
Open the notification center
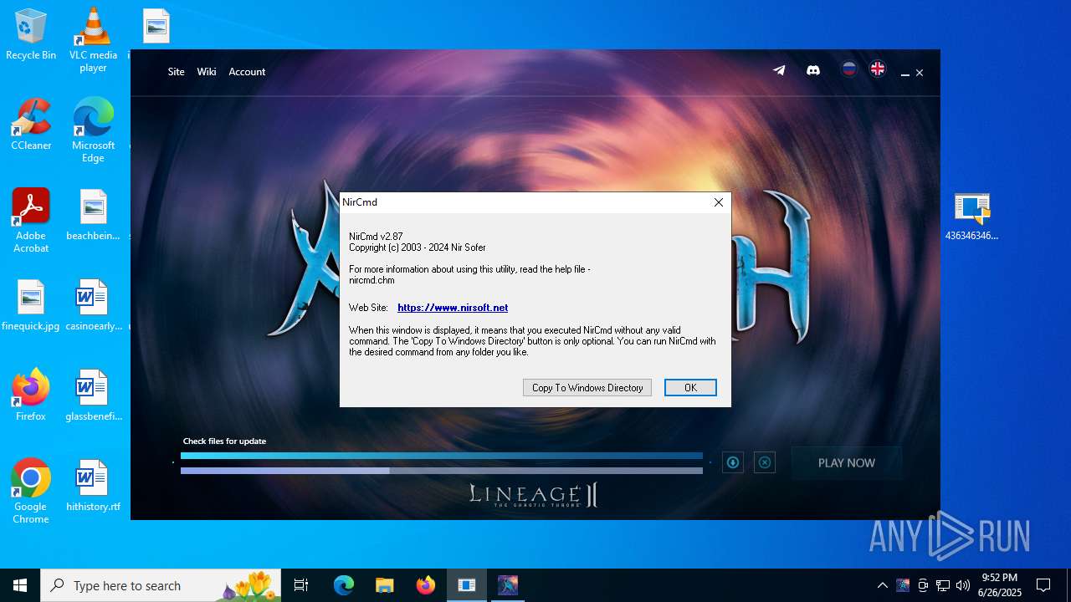click(1043, 585)
